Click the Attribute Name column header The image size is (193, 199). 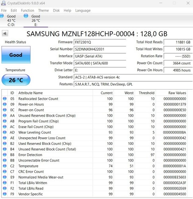(55, 93)
